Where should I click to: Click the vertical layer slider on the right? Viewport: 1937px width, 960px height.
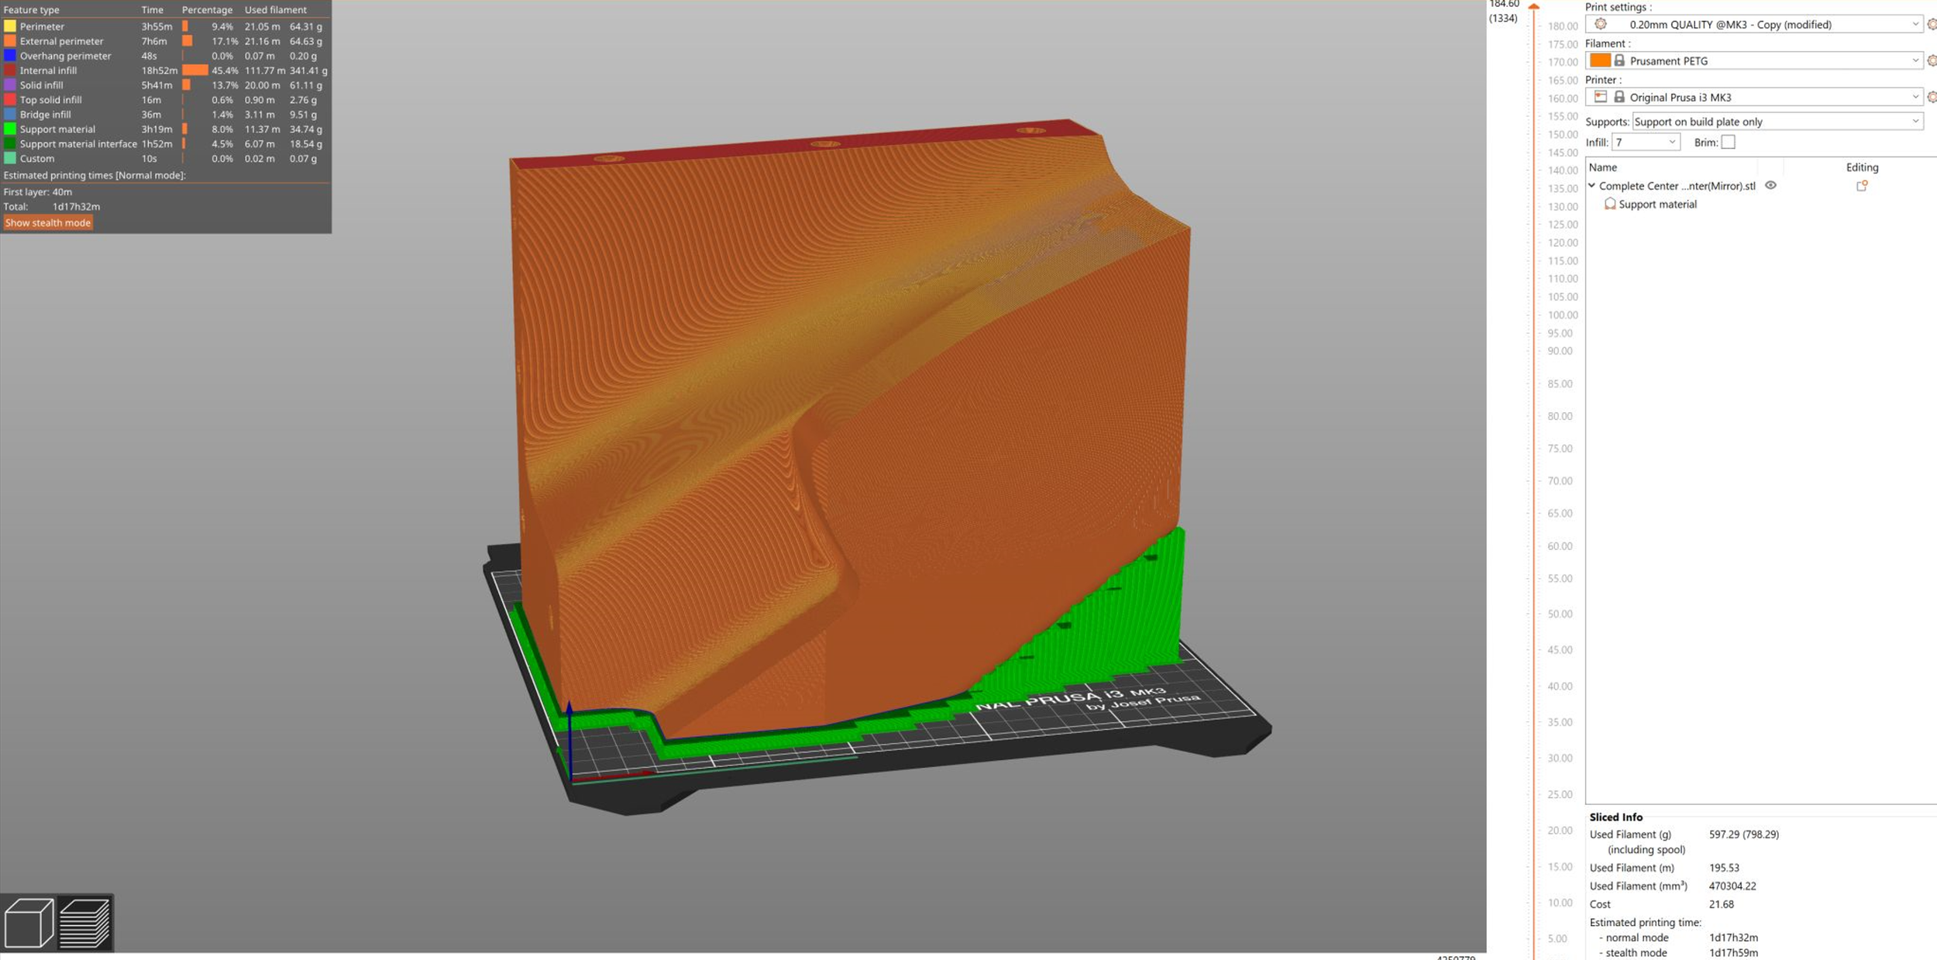[x=1534, y=465]
